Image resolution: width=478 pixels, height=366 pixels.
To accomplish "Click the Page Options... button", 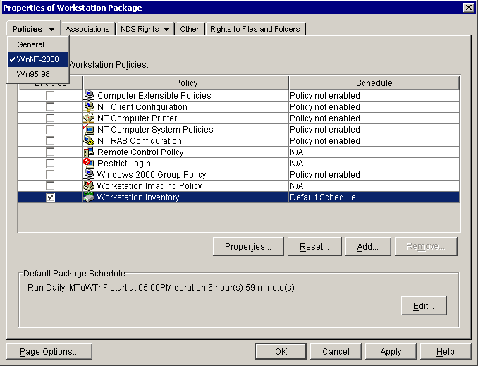I will point(49,352).
